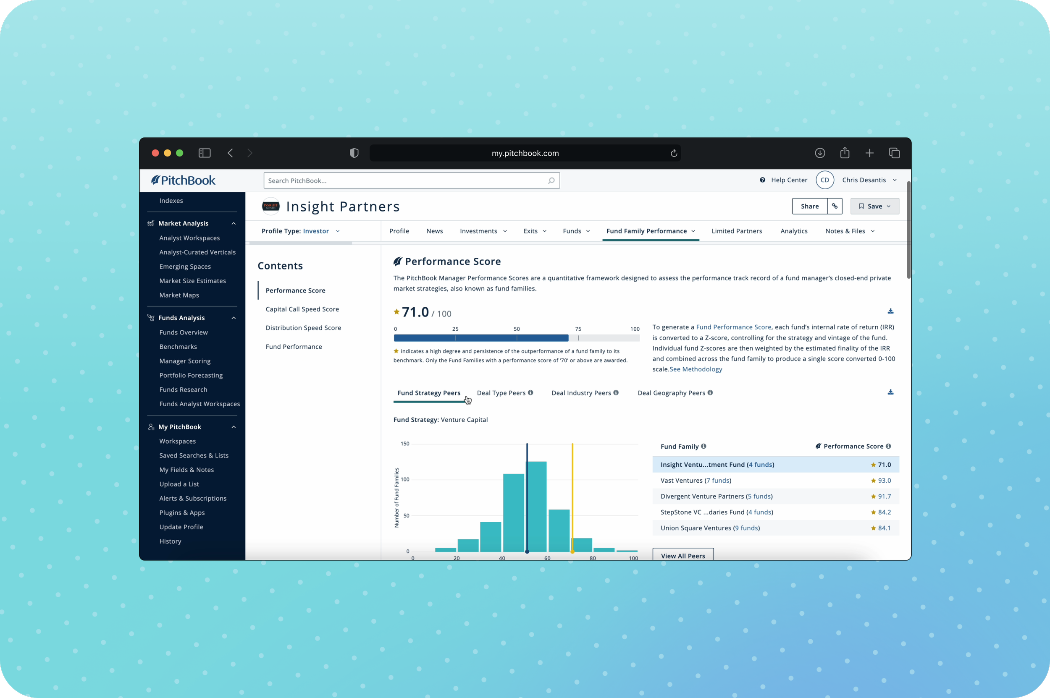
Task: Click the search magnifier icon
Action: tap(551, 181)
